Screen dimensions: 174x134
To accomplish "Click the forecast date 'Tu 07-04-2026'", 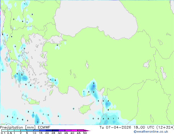I will click(115, 127).
